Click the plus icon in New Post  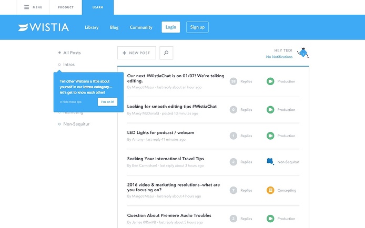125,53
